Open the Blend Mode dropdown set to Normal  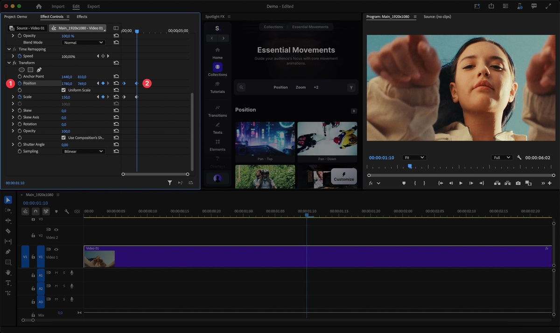click(83, 42)
